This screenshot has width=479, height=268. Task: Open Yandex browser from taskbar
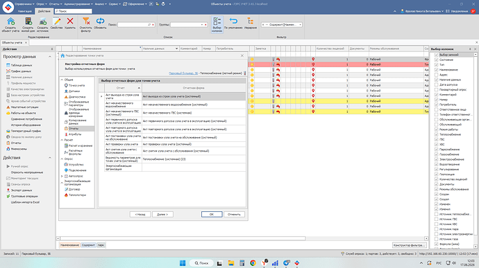click(x=264, y=263)
